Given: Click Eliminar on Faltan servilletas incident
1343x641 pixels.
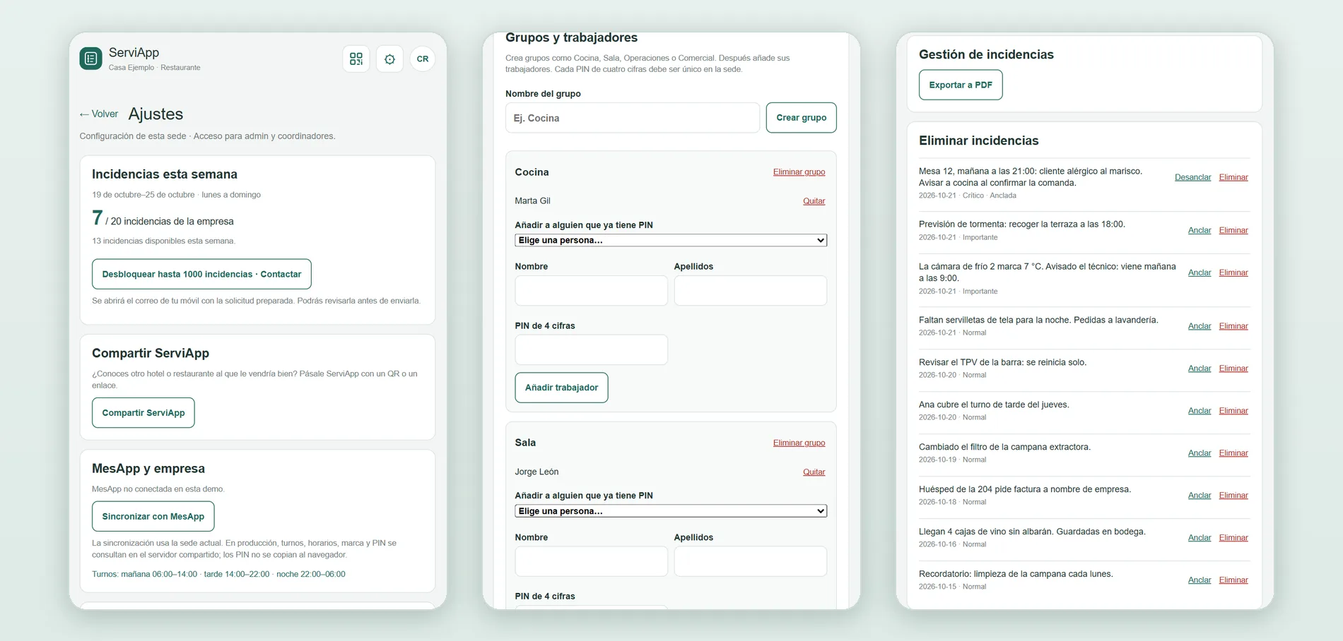Looking at the screenshot, I should click(1233, 326).
